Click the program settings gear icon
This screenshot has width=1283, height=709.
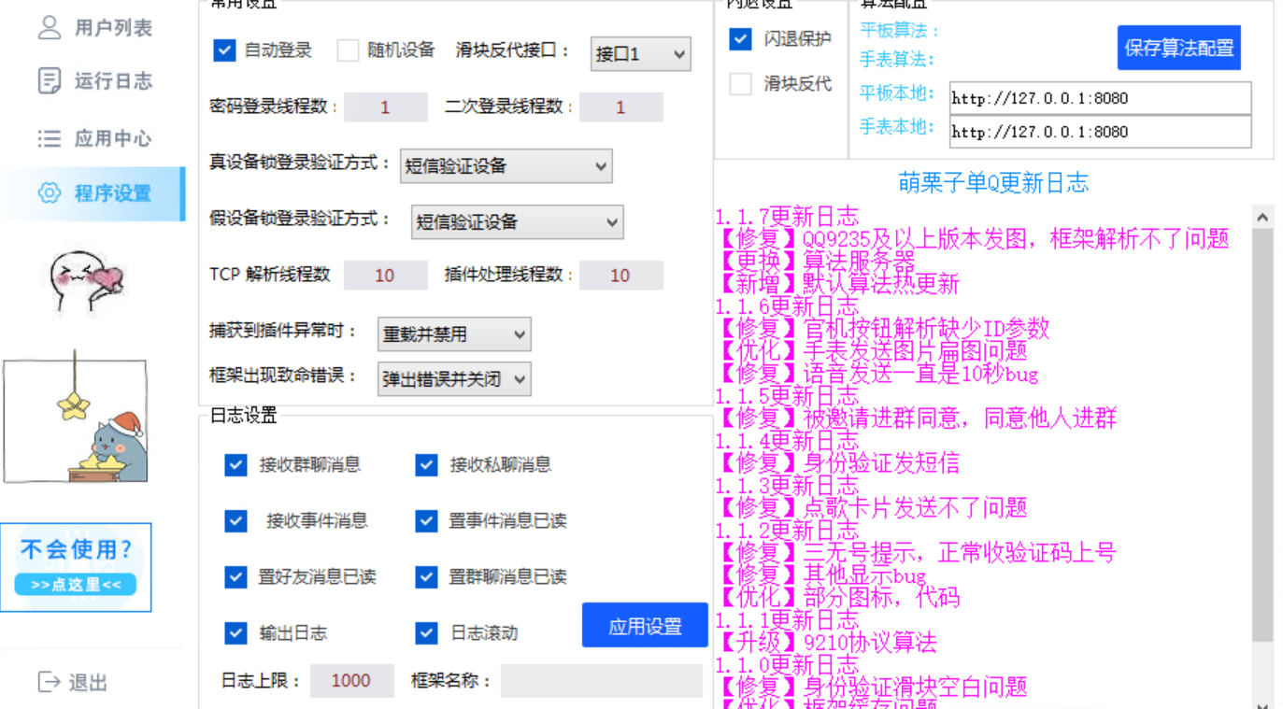pos(50,193)
